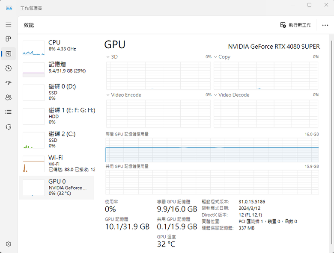Select CPU in the performance list
This screenshot has height=253, width=334.
coord(57,48)
